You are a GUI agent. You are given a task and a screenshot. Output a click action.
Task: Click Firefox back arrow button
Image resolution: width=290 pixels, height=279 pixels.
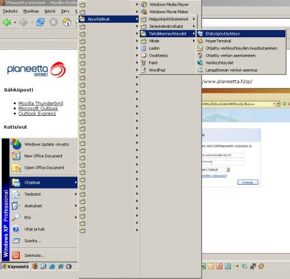click(x=7, y=22)
